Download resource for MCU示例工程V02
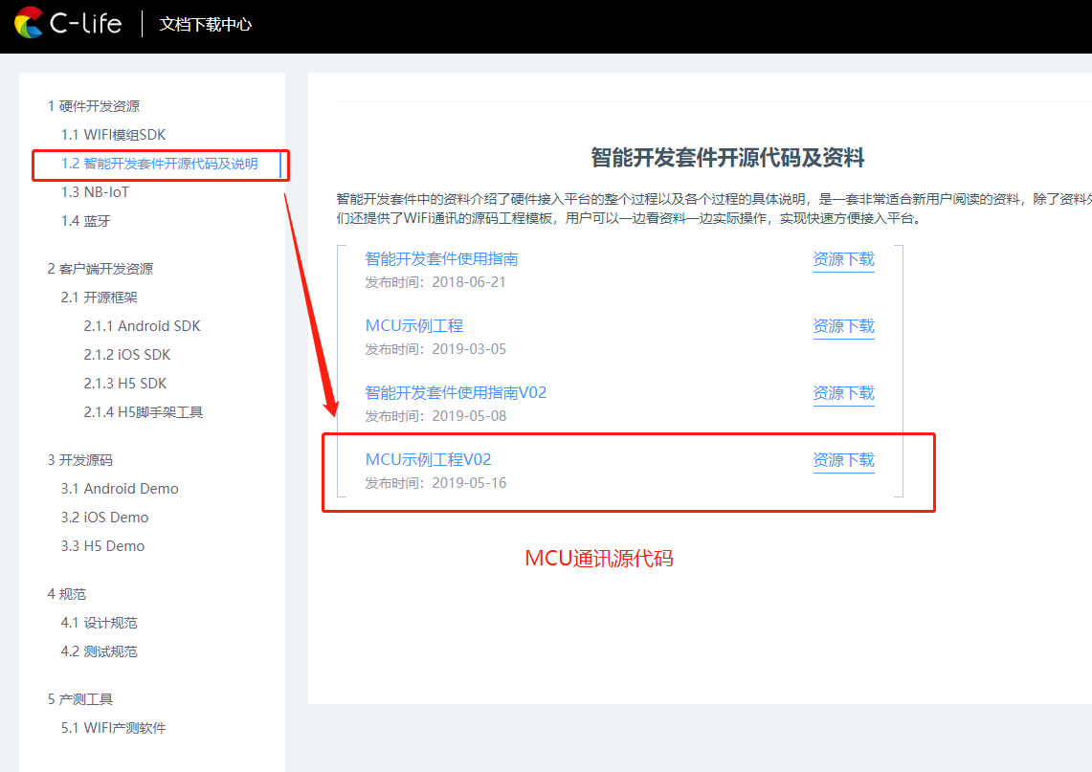Image resolution: width=1092 pixels, height=772 pixels. (x=843, y=460)
